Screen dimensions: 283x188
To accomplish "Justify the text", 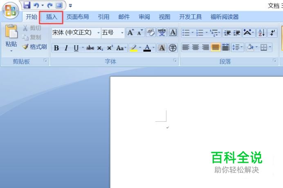I will 216,48.
